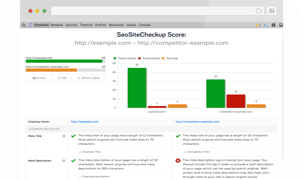The width and height of the screenshot is (303, 180).
Task: Click the Checkup Factor column header
Action: pos(39,122)
